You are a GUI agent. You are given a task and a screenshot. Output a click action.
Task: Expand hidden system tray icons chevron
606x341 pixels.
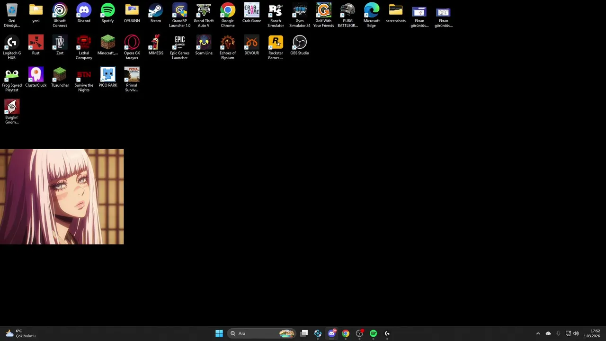538,333
